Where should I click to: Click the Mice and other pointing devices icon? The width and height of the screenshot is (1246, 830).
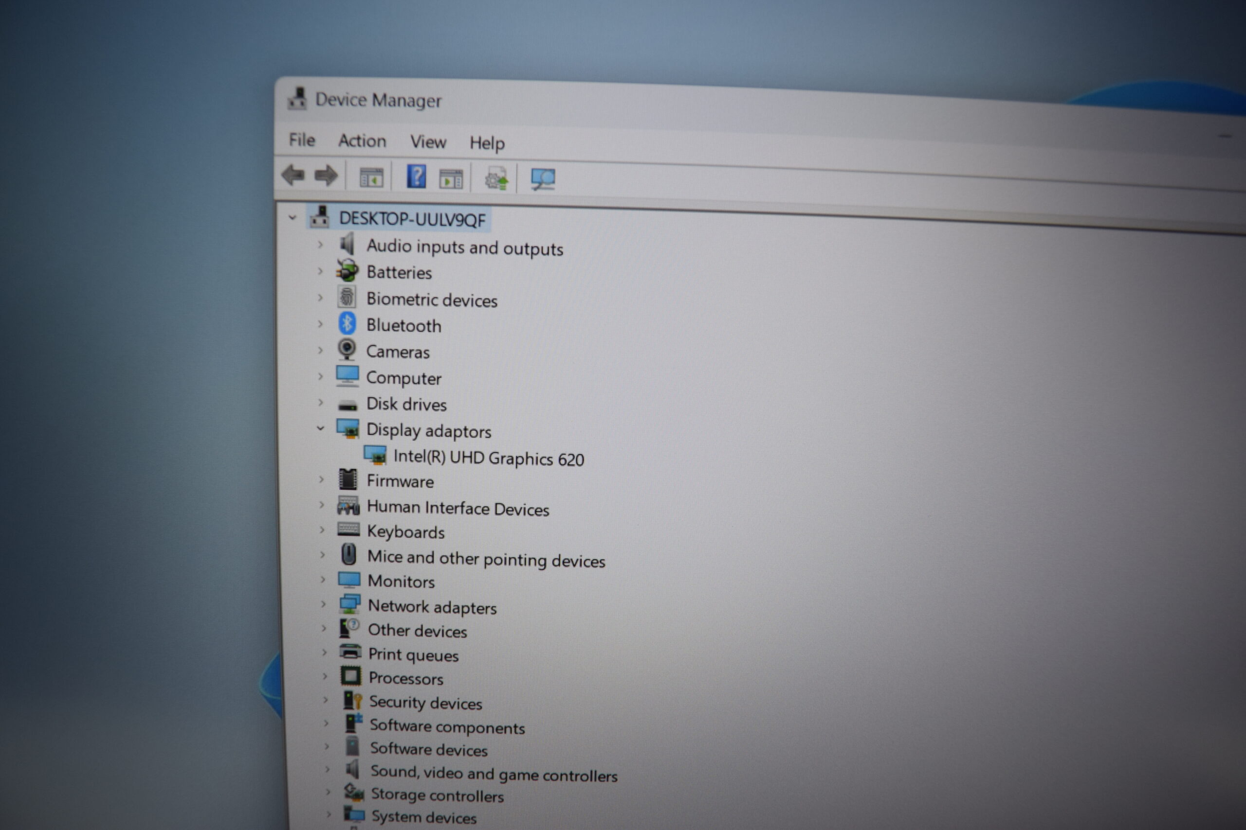(x=348, y=555)
